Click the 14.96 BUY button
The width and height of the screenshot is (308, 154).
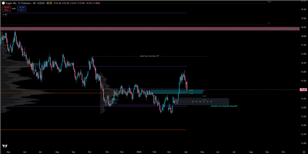point(21,8)
